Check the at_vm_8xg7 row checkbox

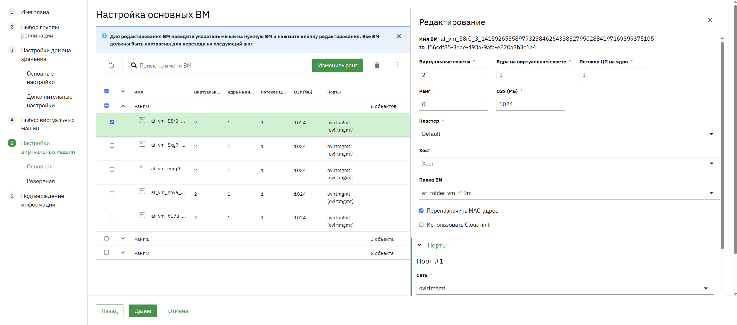tap(112, 146)
